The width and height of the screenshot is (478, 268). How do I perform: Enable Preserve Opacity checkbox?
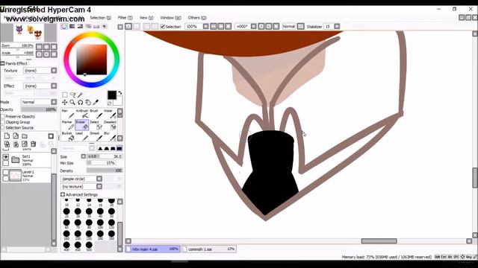click(3, 116)
